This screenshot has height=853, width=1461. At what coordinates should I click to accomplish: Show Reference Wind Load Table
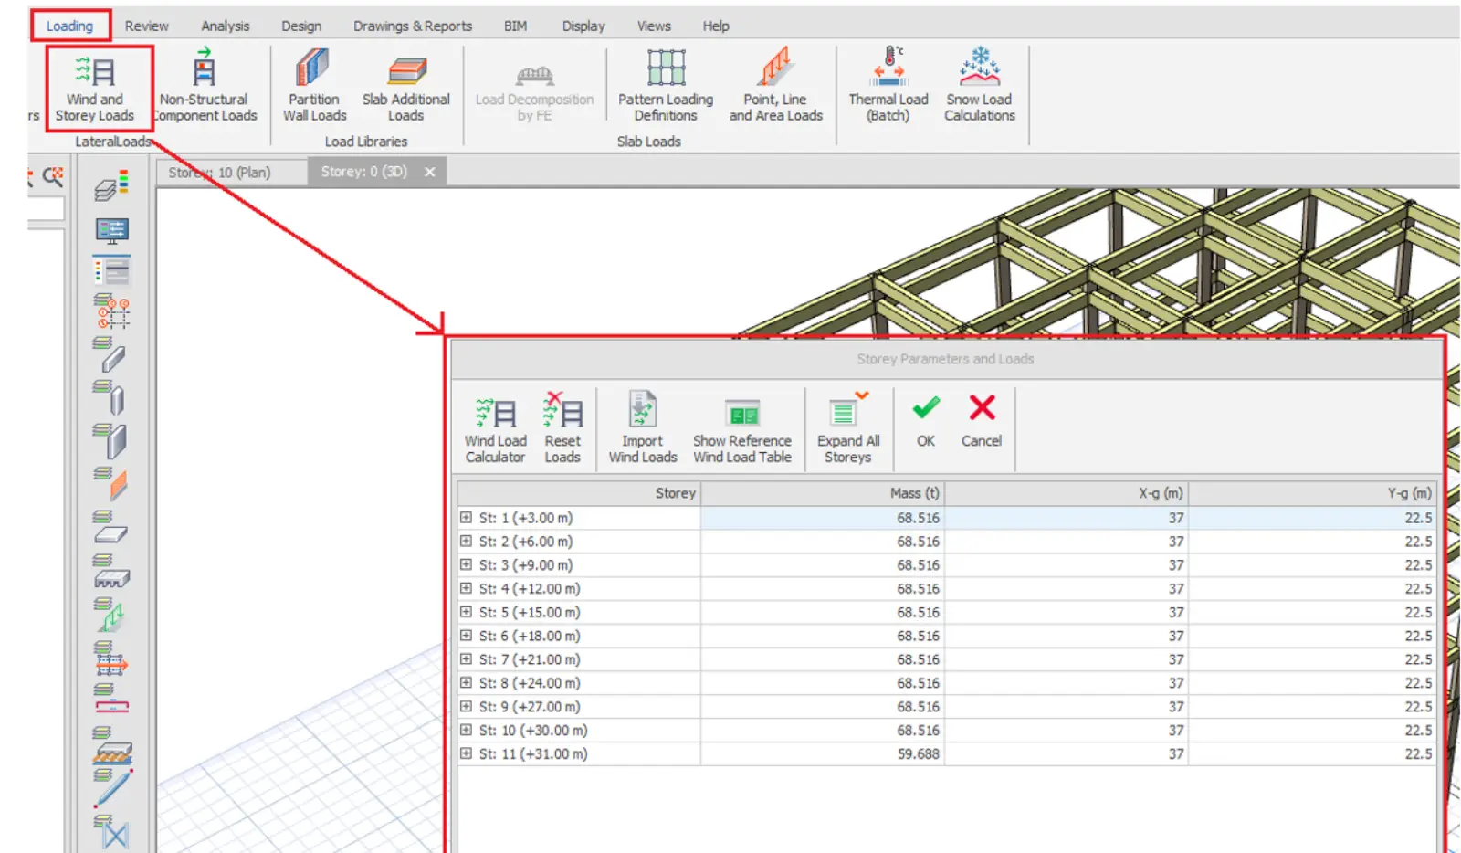coord(741,430)
